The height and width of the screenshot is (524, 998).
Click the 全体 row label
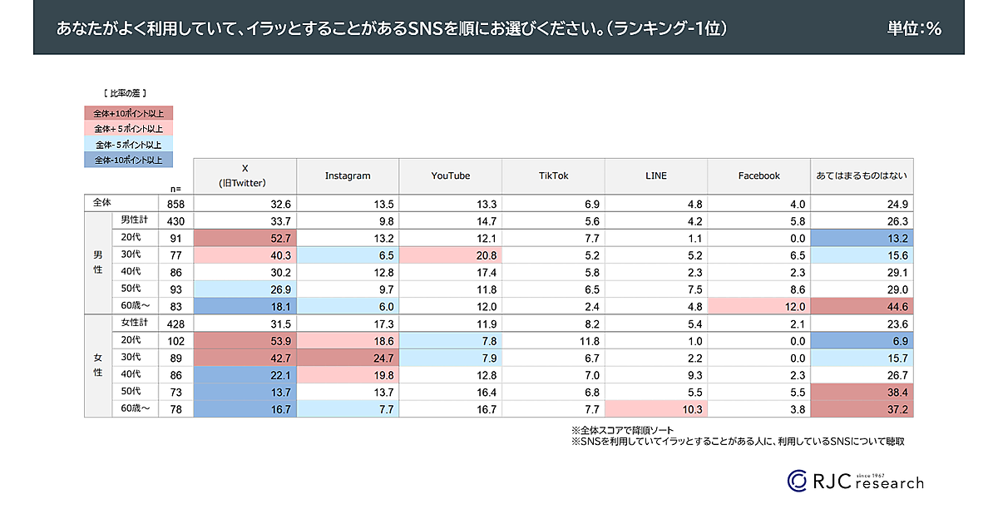[102, 202]
